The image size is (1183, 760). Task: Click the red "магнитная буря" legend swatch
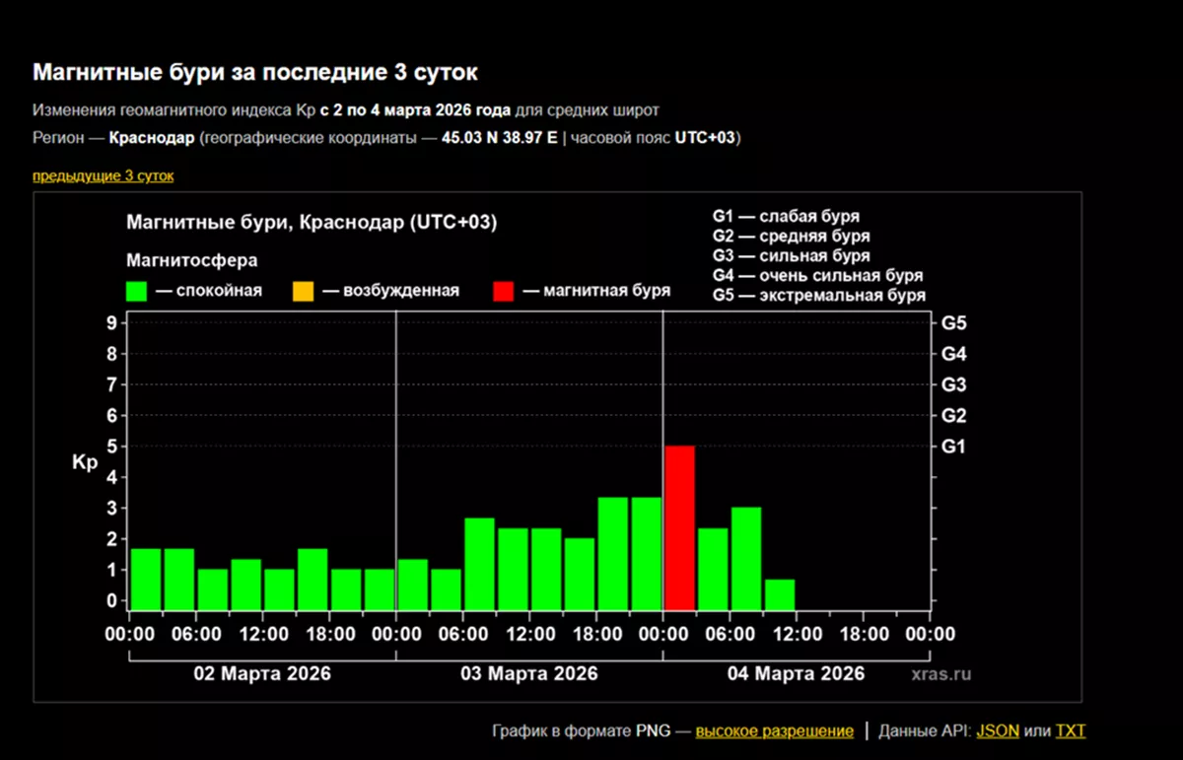click(x=503, y=291)
